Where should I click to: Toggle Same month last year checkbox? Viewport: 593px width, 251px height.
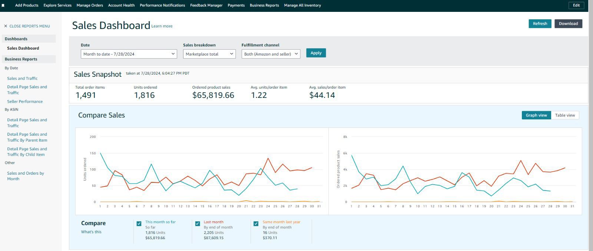tap(256, 224)
